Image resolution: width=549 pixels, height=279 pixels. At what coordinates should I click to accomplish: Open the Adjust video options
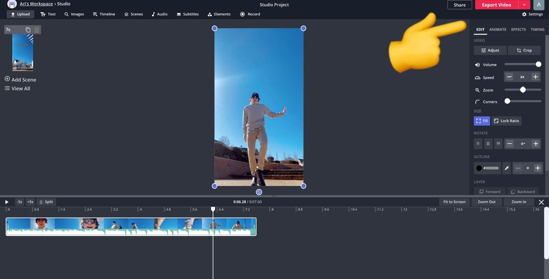point(490,51)
